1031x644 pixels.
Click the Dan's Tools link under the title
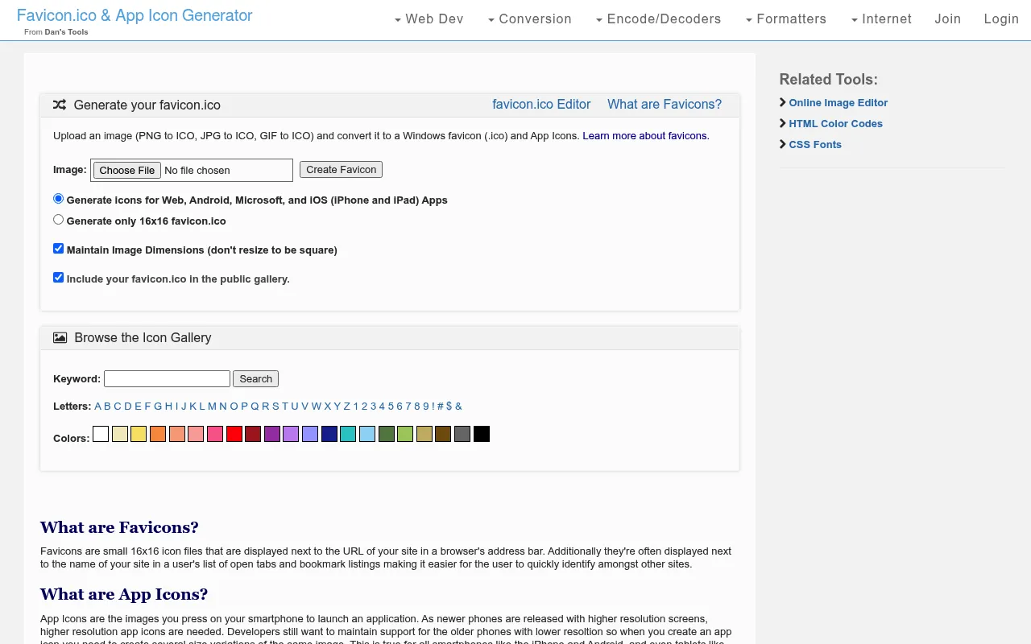pos(66,32)
